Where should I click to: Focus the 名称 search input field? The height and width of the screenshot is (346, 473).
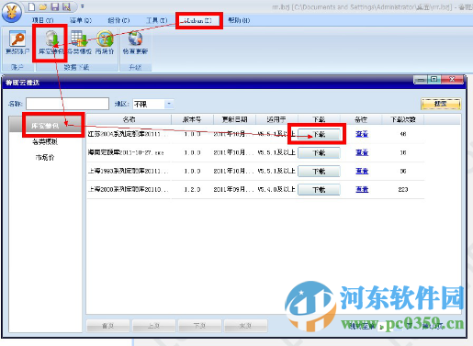[67, 104]
